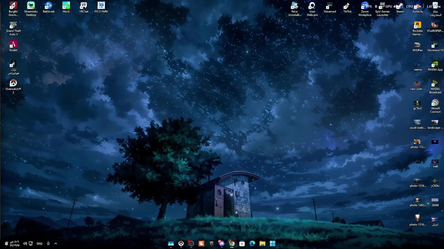Select the Voicemod shortcut next to TikTok
The image size is (444, 249).
click(x=330, y=8)
